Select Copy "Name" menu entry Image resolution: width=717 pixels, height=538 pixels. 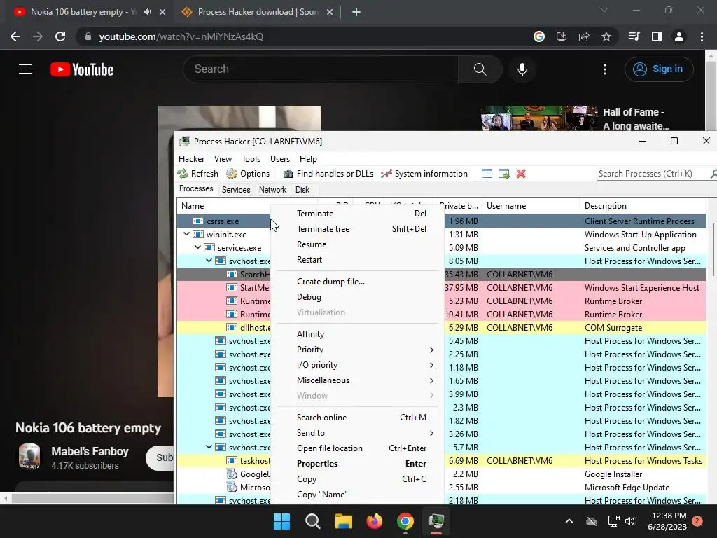[x=358, y=495]
